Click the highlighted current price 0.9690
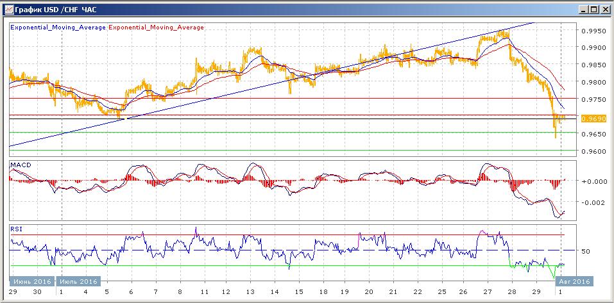 (593, 119)
